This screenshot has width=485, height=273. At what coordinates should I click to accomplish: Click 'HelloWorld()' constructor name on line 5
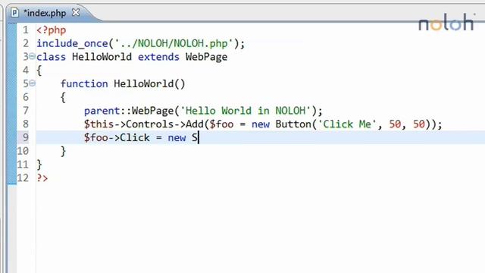click(149, 84)
